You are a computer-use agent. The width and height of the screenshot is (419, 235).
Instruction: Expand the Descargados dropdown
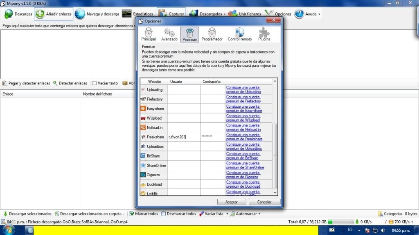(x=225, y=14)
